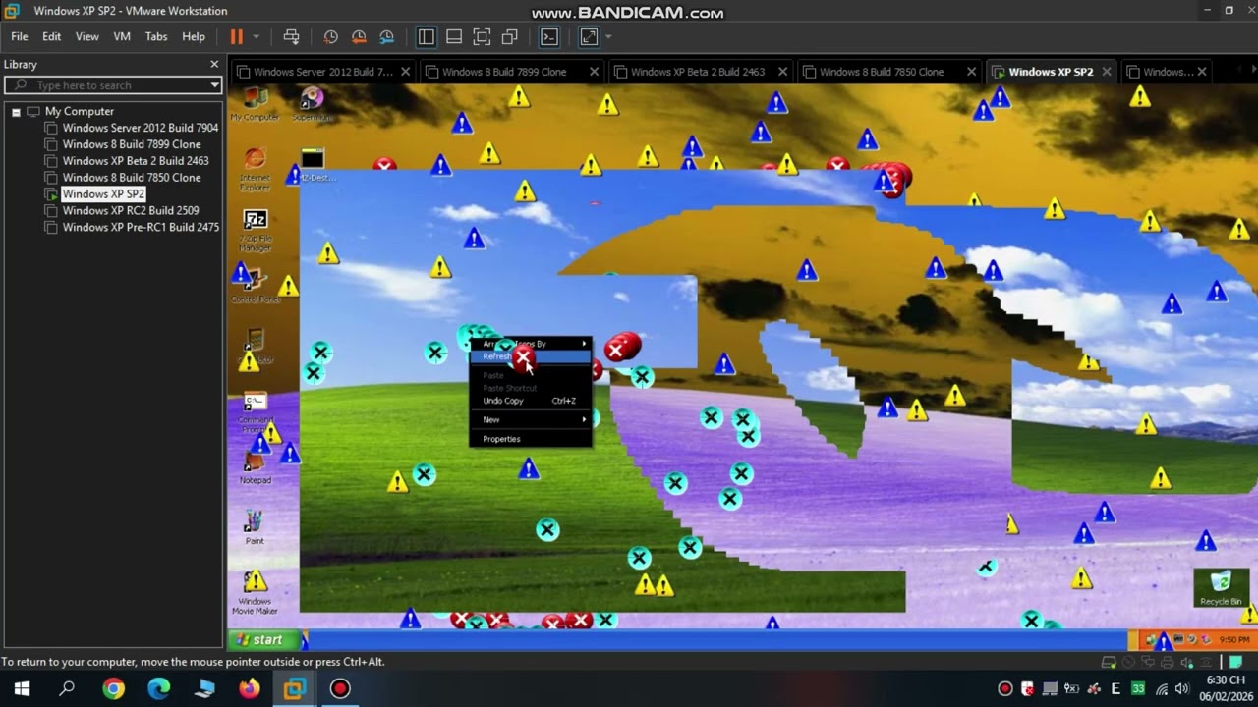Open Google Chrome from the taskbar
The height and width of the screenshot is (707, 1258).
tap(114, 688)
